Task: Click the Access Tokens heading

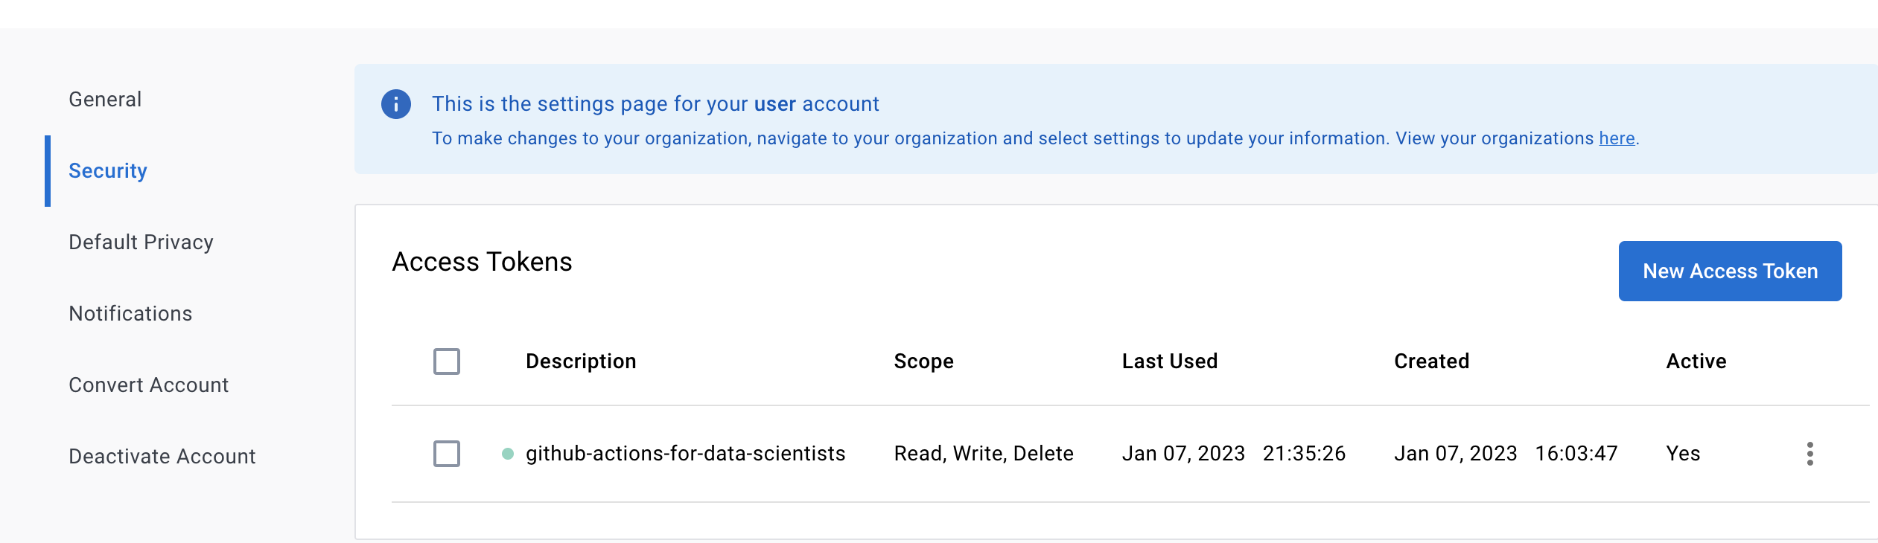Action: (x=482, y=262)
